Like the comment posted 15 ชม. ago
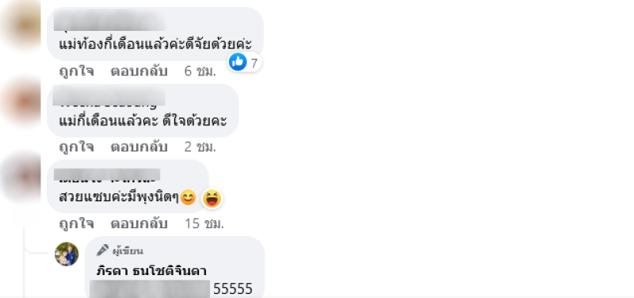This screenshot has width=634, height=298. pos(76,223)
